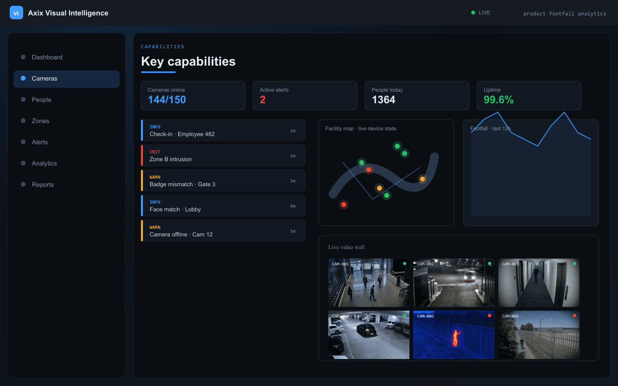The height and width of the screenshot is (386, 618).
Task: Select the CAM-005 thermal feed thumbnail
Action: tap(454, 335)
